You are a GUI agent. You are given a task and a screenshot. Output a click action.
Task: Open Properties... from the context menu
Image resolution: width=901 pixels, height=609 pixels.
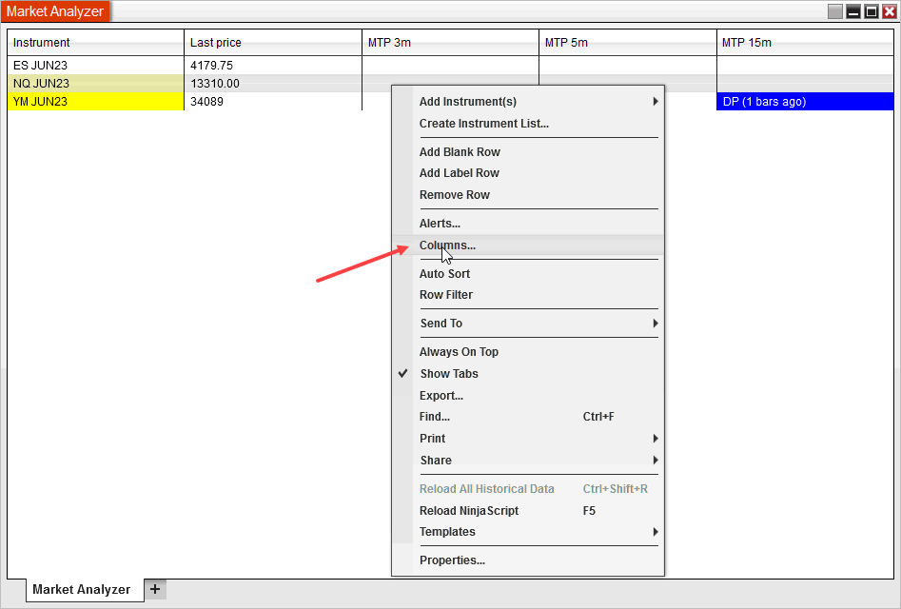(x=452, y=560)
